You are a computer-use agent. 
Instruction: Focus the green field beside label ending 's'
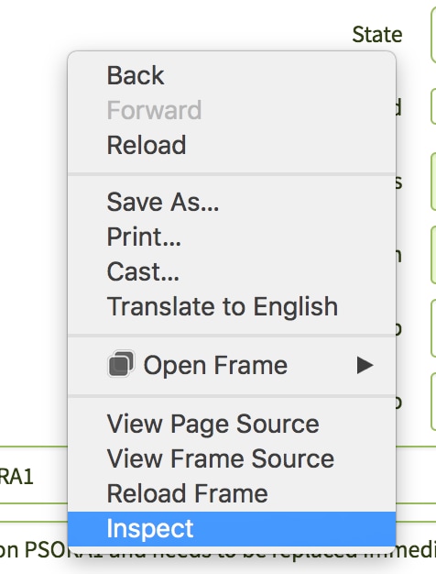[x=433, y=182]
